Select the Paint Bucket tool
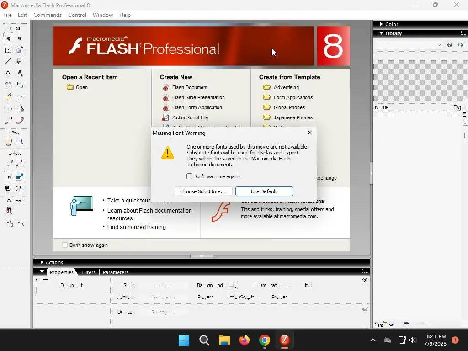The height and width of the screenshot is (351, 468). [x=20, y=109]
